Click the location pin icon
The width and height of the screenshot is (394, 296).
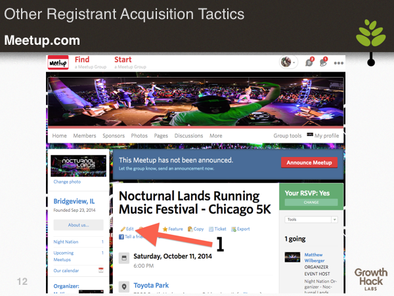(x=124, y=287)
